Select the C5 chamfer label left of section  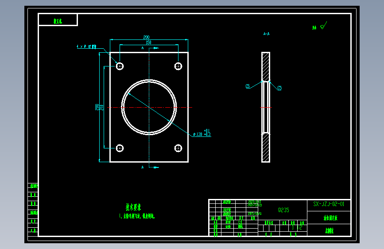click(248, 86)
